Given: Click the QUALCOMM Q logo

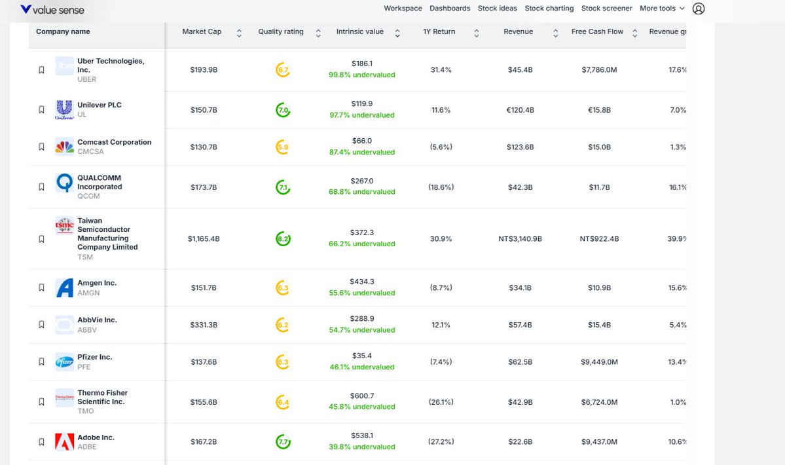Looking at the screenshot, I should point(65,183).
